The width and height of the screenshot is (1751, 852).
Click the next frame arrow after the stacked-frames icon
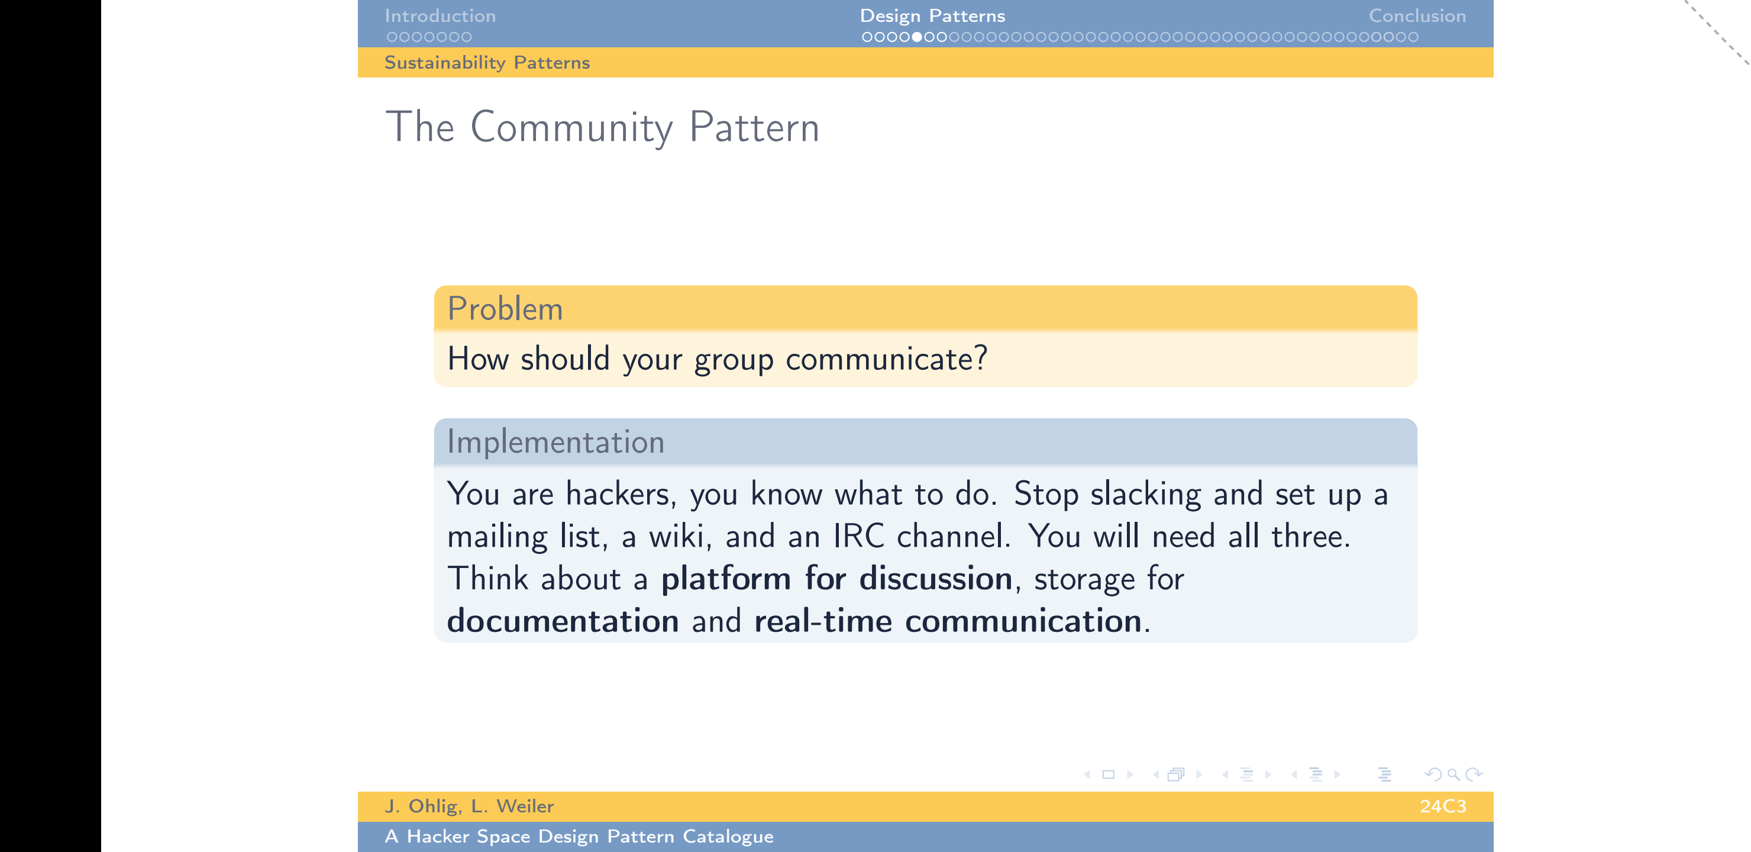coord(1199,774)
